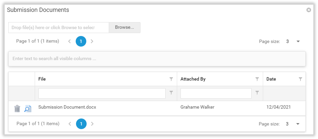Select page 1 in bottom pager
This screenshot has height=139, width=318.
(x=81, y=124)
